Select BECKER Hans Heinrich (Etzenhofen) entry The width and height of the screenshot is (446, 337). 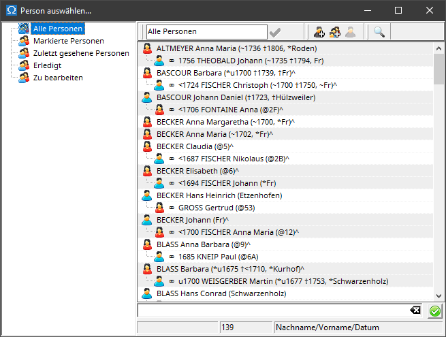point(219,195)
